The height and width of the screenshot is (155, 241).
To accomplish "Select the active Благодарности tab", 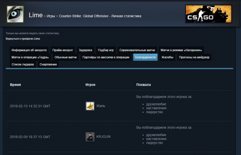I will click(x=145, y=57).
